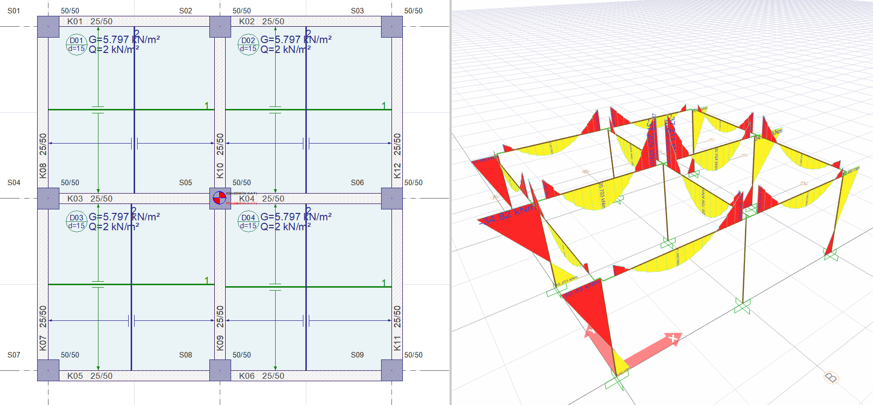The width and height of the screenshot is (873, 405).
Task: Select the D04 slab label circle
Action: 248,222
